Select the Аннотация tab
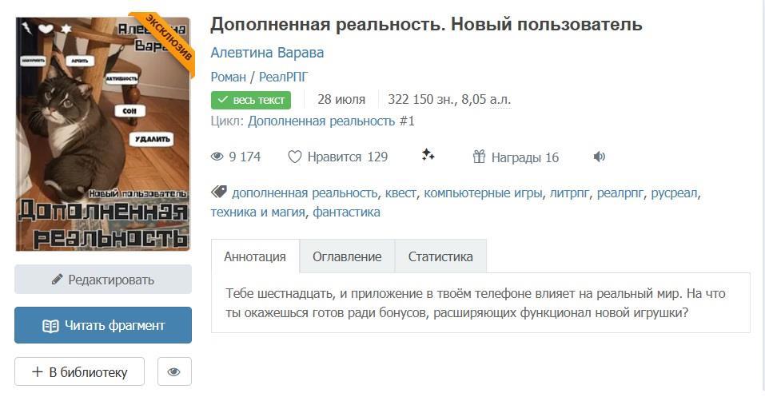The image size is (765, 401). pyautogui.click(x=255, y=256)
